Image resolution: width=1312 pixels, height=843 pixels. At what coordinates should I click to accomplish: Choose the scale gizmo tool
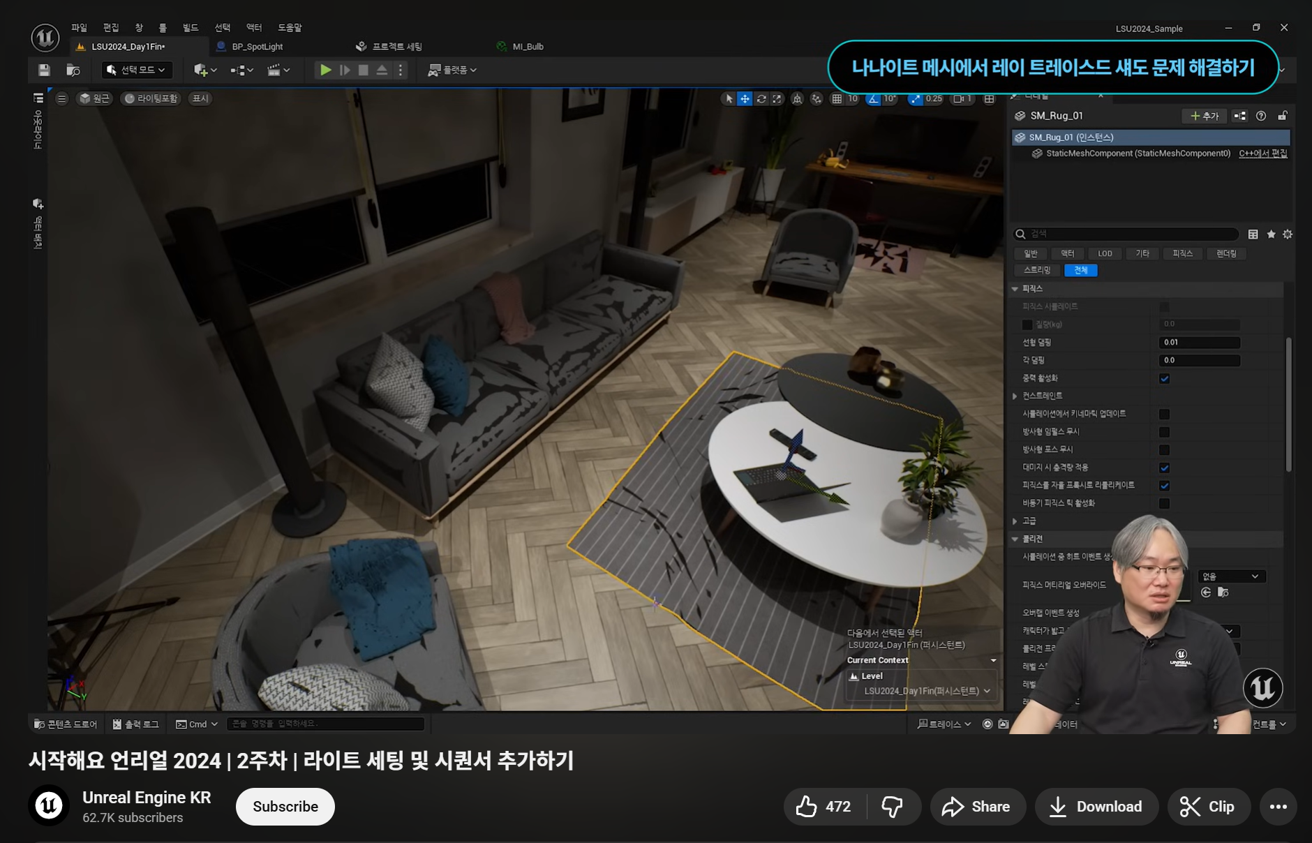[777, 99]
